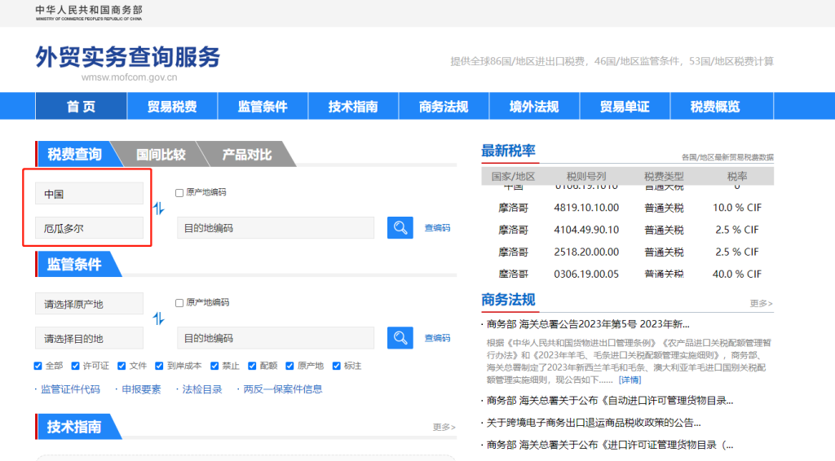The image size is (835, 461).
Task: Swap origin and destination in the regulatory conditions section
Action: point(159,318)
